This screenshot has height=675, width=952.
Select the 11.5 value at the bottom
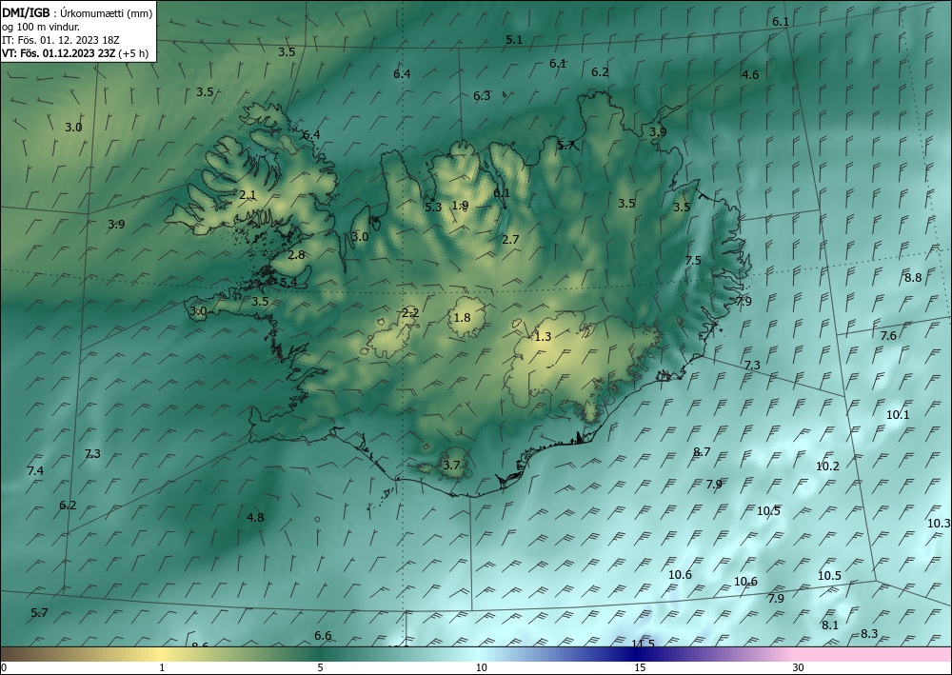click(644, 644)
